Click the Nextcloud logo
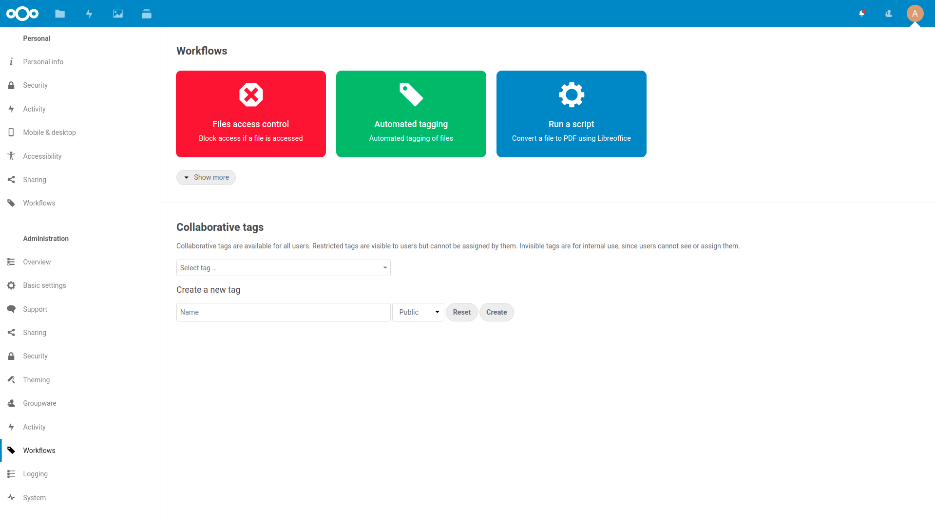This screenshot has height=526, width=935. pyautogui.click(x=22, y=14)
